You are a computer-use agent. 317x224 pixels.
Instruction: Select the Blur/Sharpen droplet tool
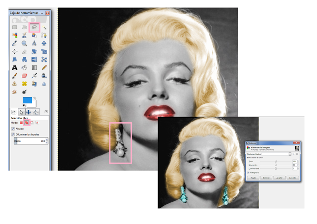click(x=44, y=84)
